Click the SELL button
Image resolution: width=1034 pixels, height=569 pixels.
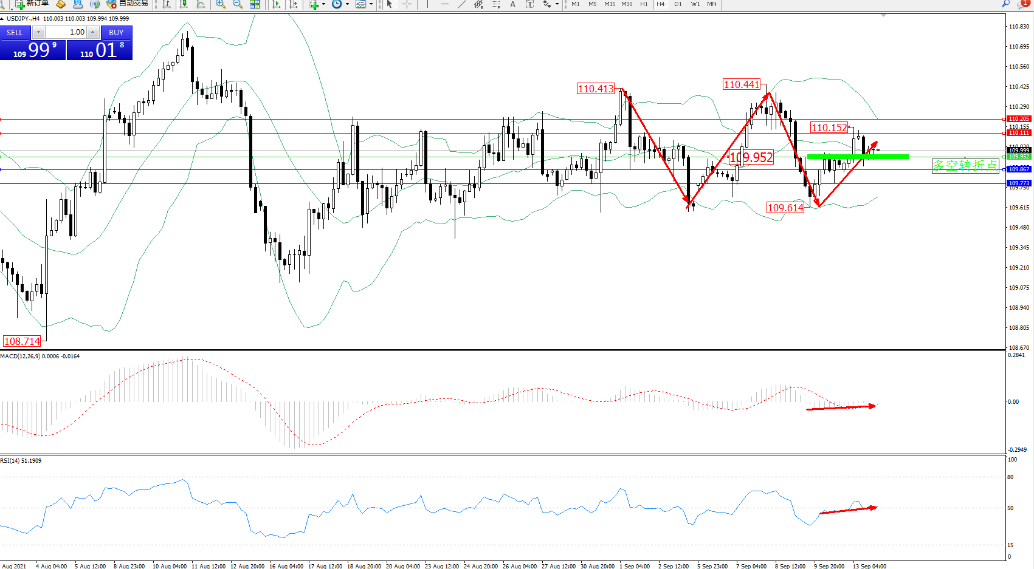coord(15,33)
